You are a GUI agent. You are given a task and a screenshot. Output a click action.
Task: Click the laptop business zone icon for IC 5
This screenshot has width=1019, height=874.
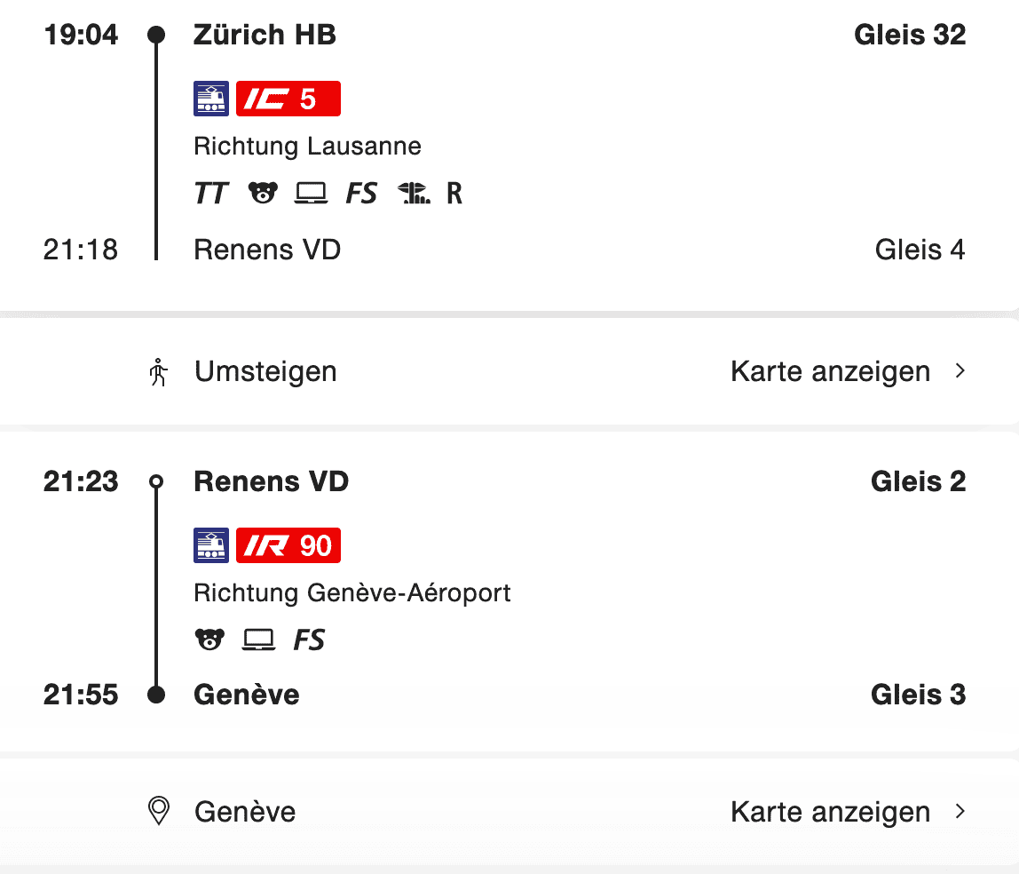[x=311, y=194]
